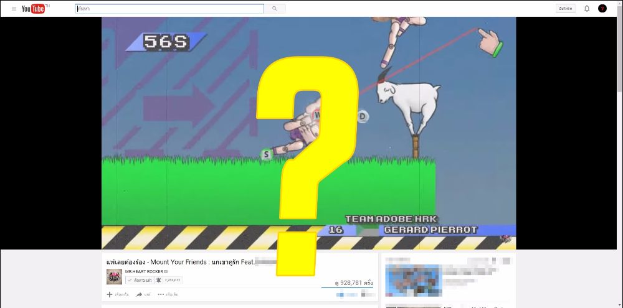Click the subscriber count 2,784,612

pos(173,281)
